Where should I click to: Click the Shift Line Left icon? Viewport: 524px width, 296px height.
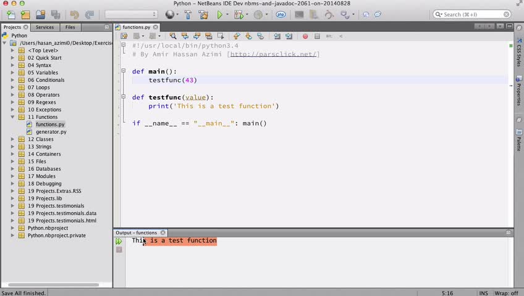[x=277, y=36]
